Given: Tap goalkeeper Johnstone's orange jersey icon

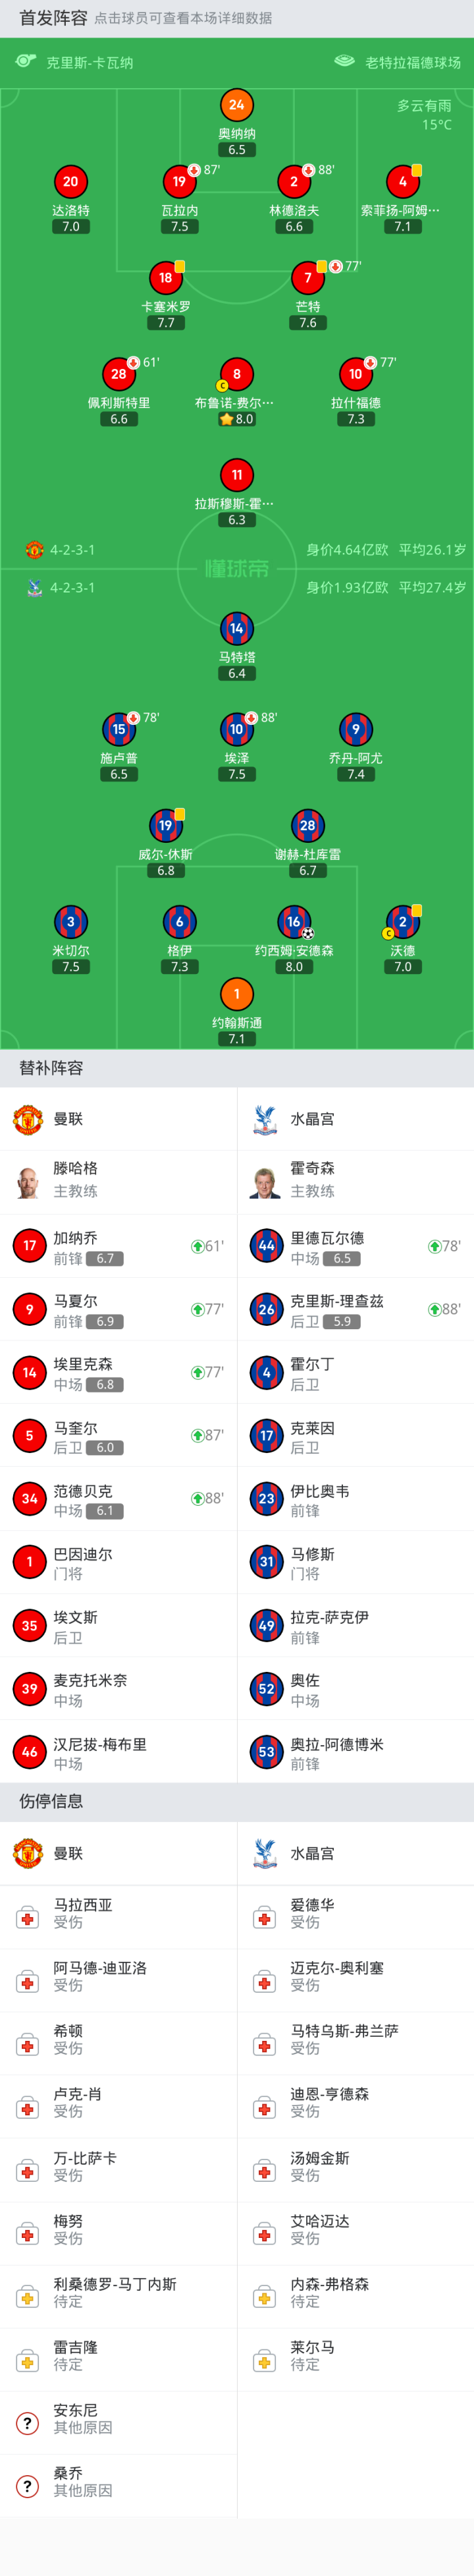Looking at the screenshot, I should tap(236, 994).
